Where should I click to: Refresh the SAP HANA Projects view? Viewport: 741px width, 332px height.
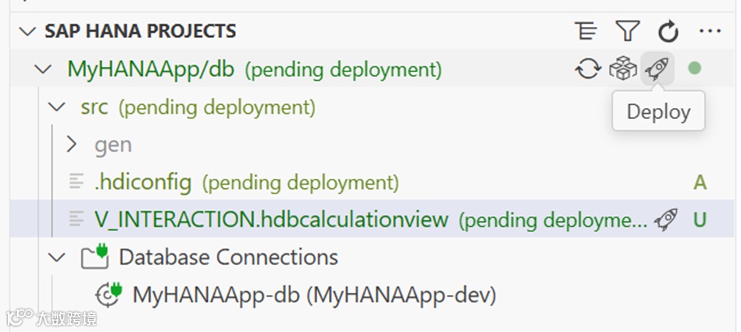click(668, 31)
